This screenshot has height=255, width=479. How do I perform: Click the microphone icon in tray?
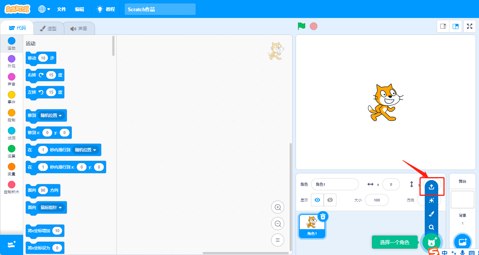click(463, 252)
